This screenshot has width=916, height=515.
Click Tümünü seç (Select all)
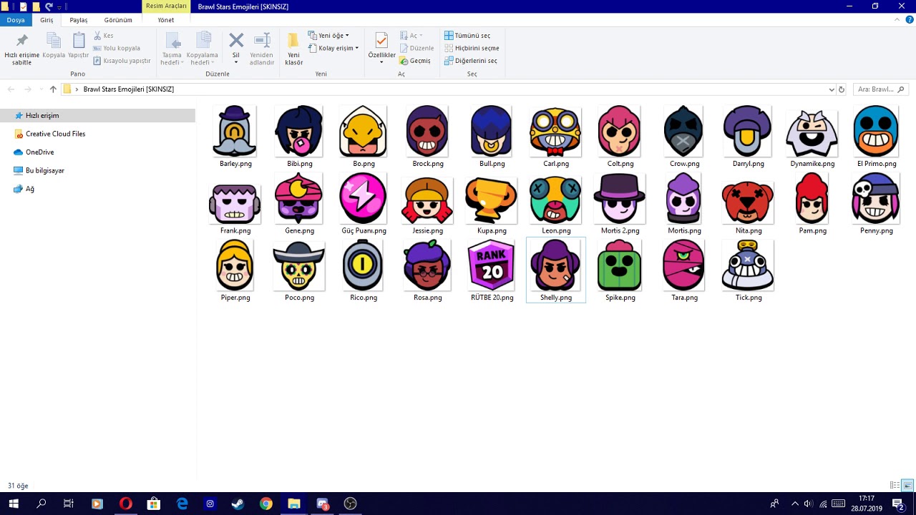click(x=467, y=36)
